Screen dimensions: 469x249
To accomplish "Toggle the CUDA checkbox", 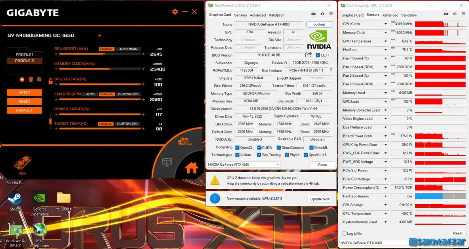I will 259,148.
